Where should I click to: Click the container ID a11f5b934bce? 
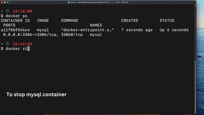[x=15, y=30]
